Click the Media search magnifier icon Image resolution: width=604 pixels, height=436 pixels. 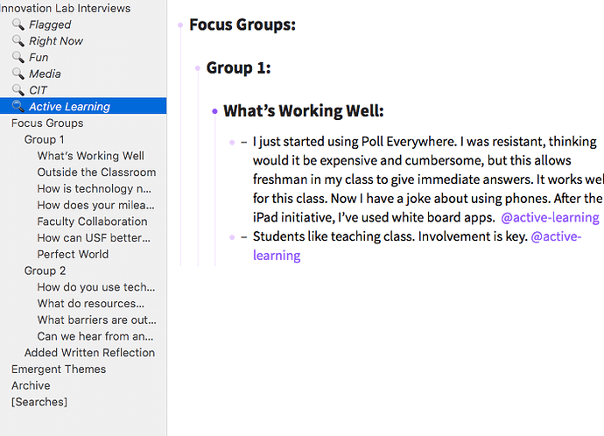tap(18, 74)
